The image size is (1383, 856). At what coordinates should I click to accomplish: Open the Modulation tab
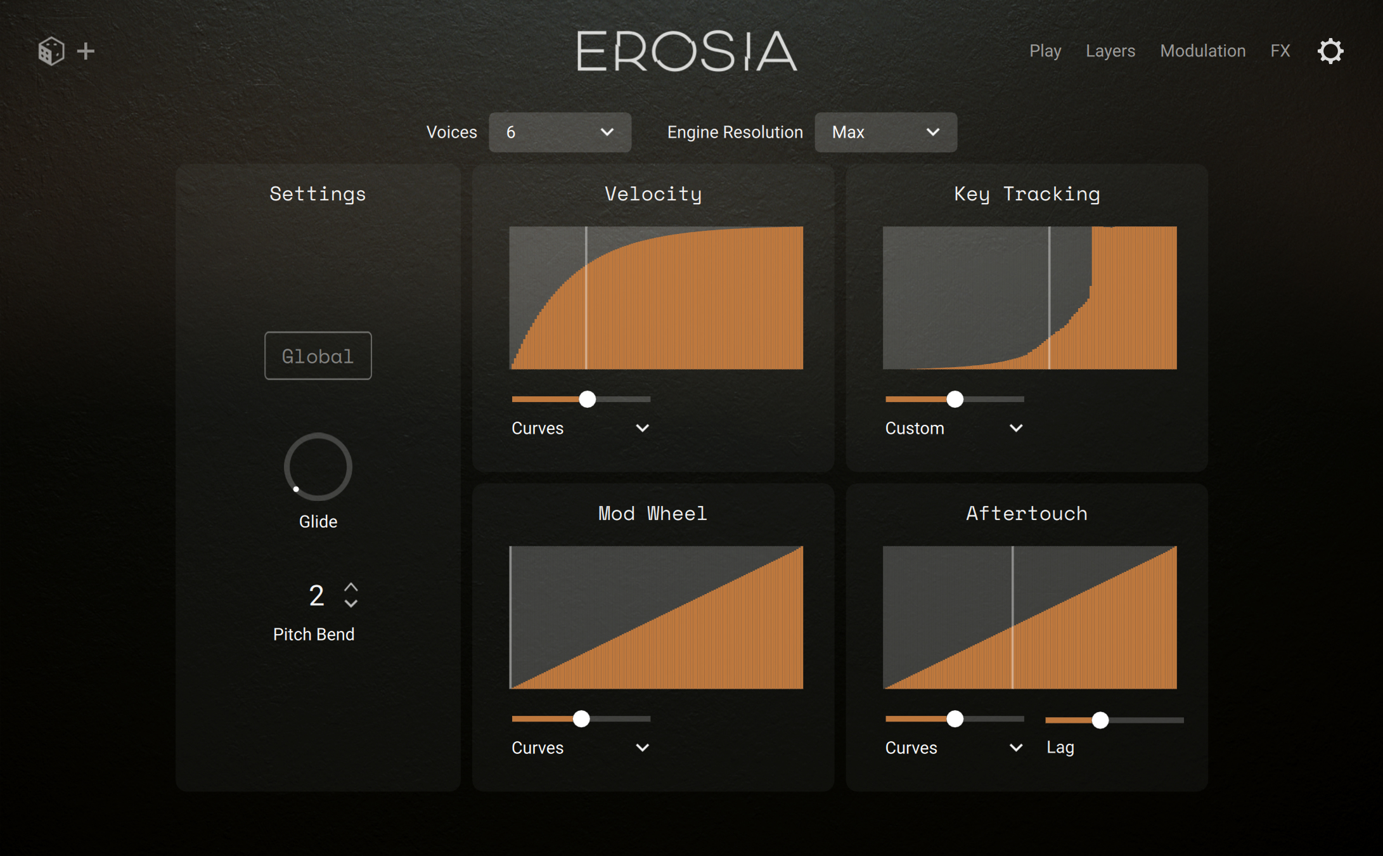pyautogui.click(x=1202, y=51)
